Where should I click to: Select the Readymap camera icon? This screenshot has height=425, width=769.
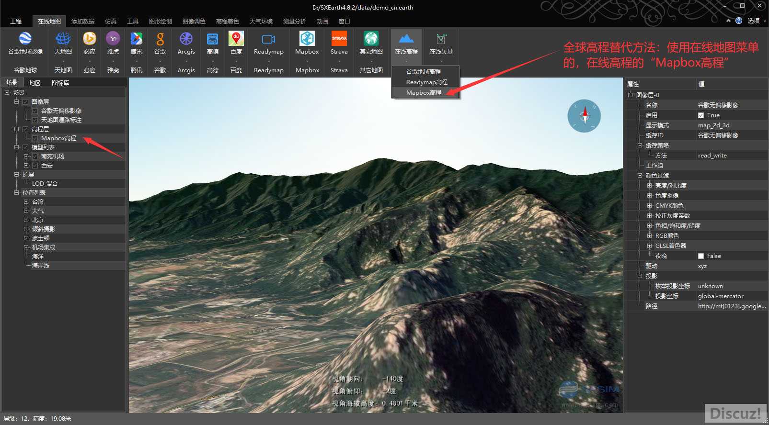(x=268, y=39)
